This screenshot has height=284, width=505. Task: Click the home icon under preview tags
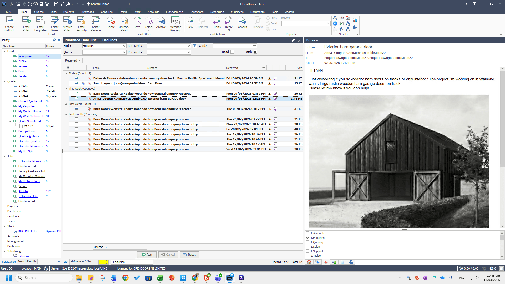coord(309,262)
